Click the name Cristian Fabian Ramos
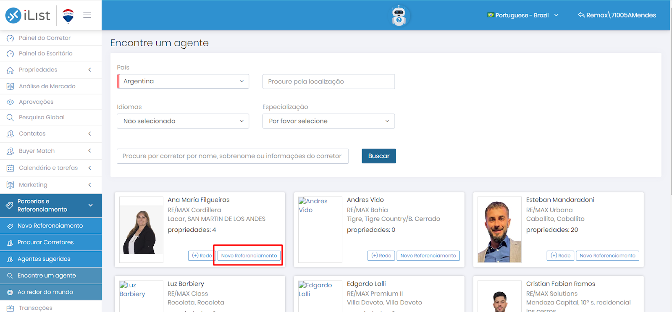This screenshot has height=312, width=672. pos(561,284)
